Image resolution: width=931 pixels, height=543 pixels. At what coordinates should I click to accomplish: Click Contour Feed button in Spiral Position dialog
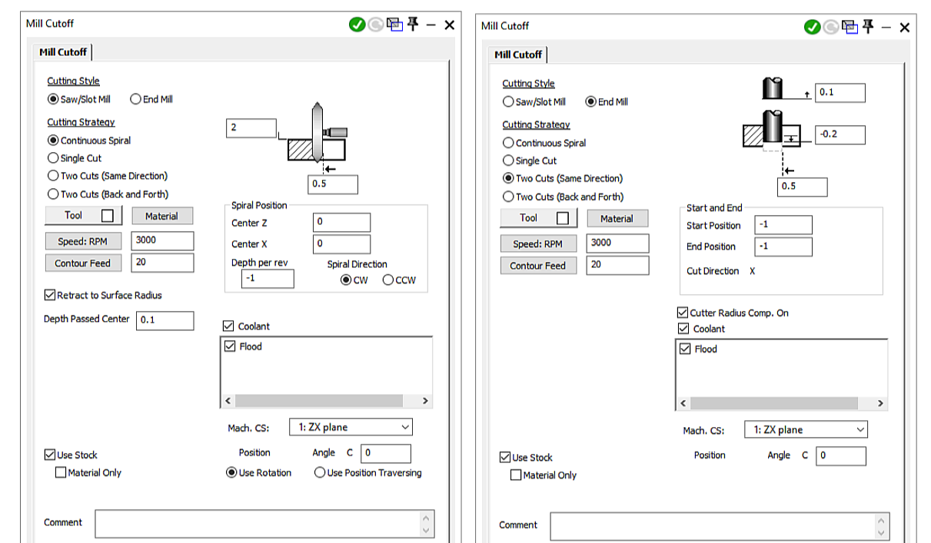point(83,263)
